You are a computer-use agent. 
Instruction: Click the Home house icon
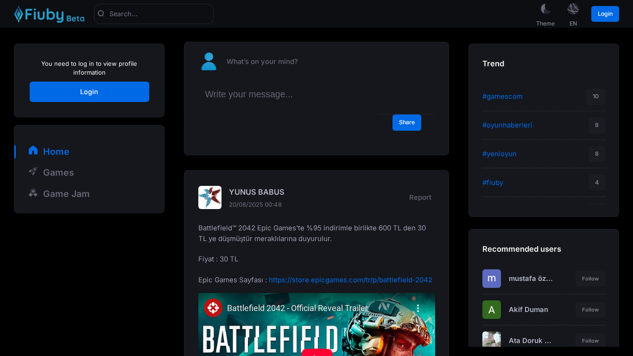(33, 150)
